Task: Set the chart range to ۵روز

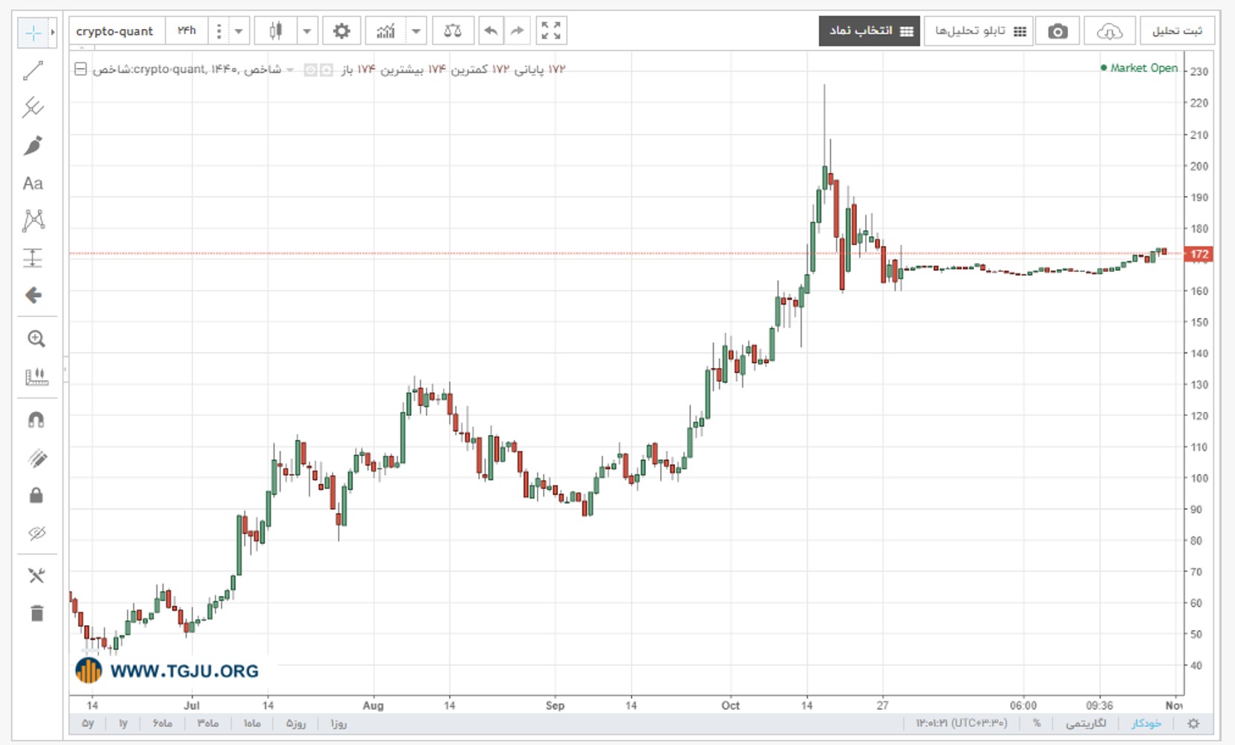Action: point(296,723)
